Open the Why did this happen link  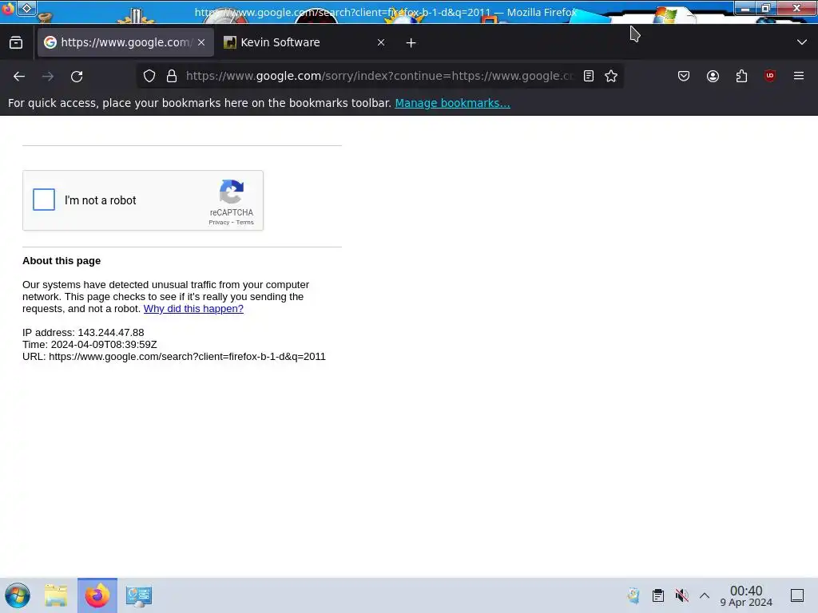[x=193, y=309]
